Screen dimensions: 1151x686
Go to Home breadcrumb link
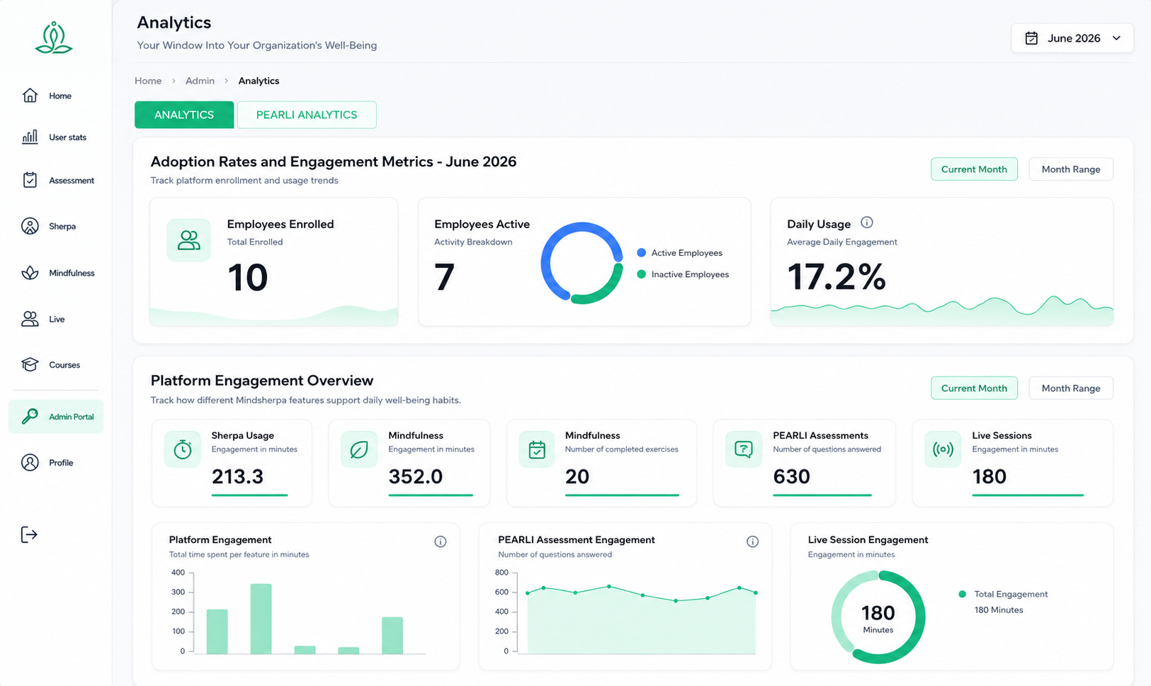[x=148, y=81]
